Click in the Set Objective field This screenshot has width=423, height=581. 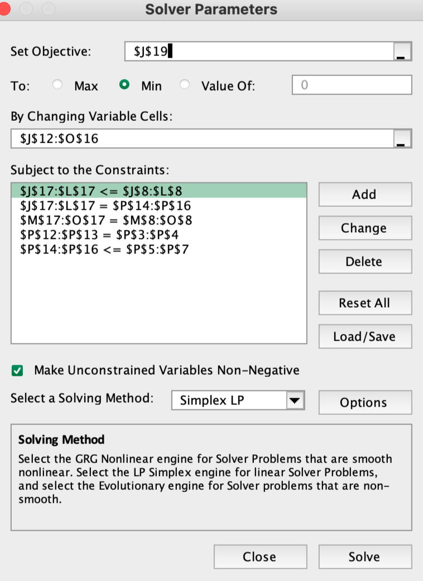click(x=257, y=51)
